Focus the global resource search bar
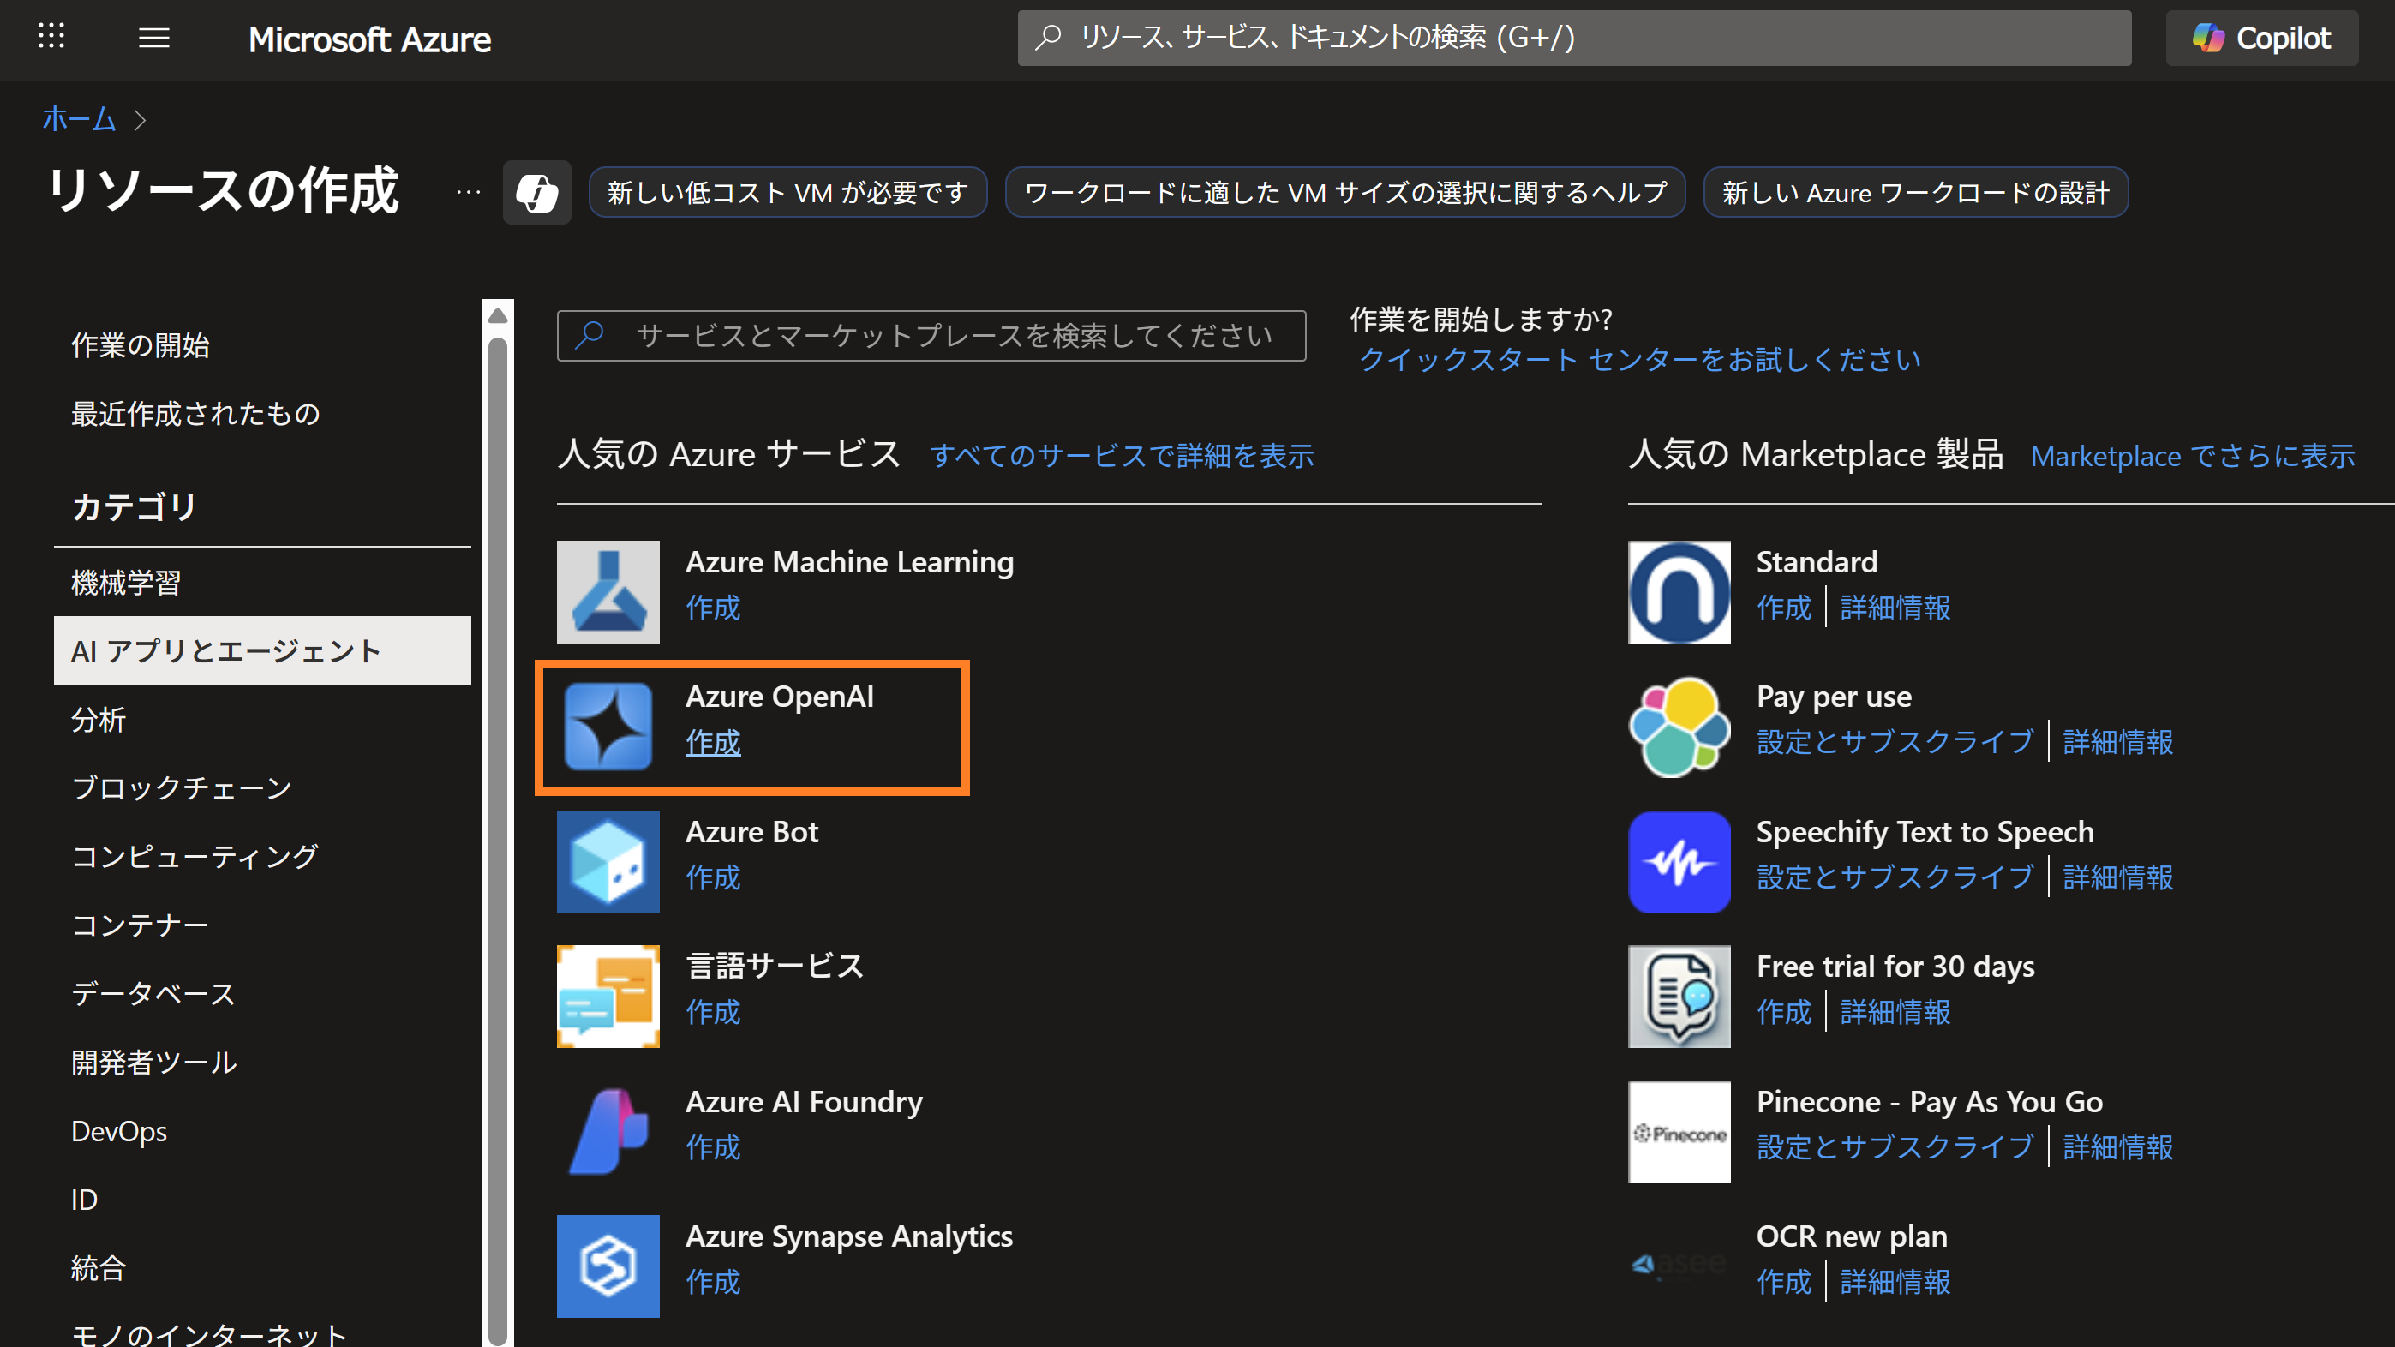Screen dimensions: 2395x1347 pyautogui.click(x=1574, y=38)
